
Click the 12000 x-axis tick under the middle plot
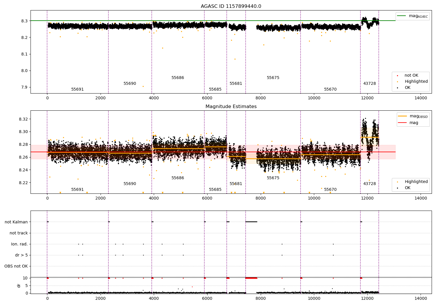pos(367,198)
